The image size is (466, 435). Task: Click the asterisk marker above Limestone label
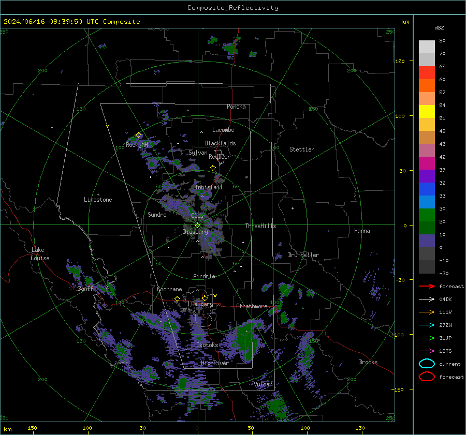[x=98, y=195]
